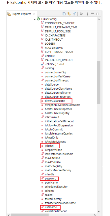
Task: Select the threadFactory field
Action: 53,199
